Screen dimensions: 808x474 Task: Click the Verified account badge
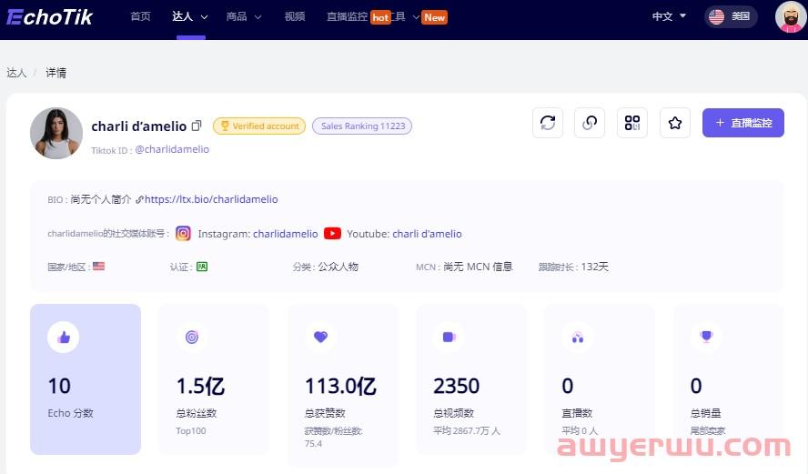[x=259, y=126]
